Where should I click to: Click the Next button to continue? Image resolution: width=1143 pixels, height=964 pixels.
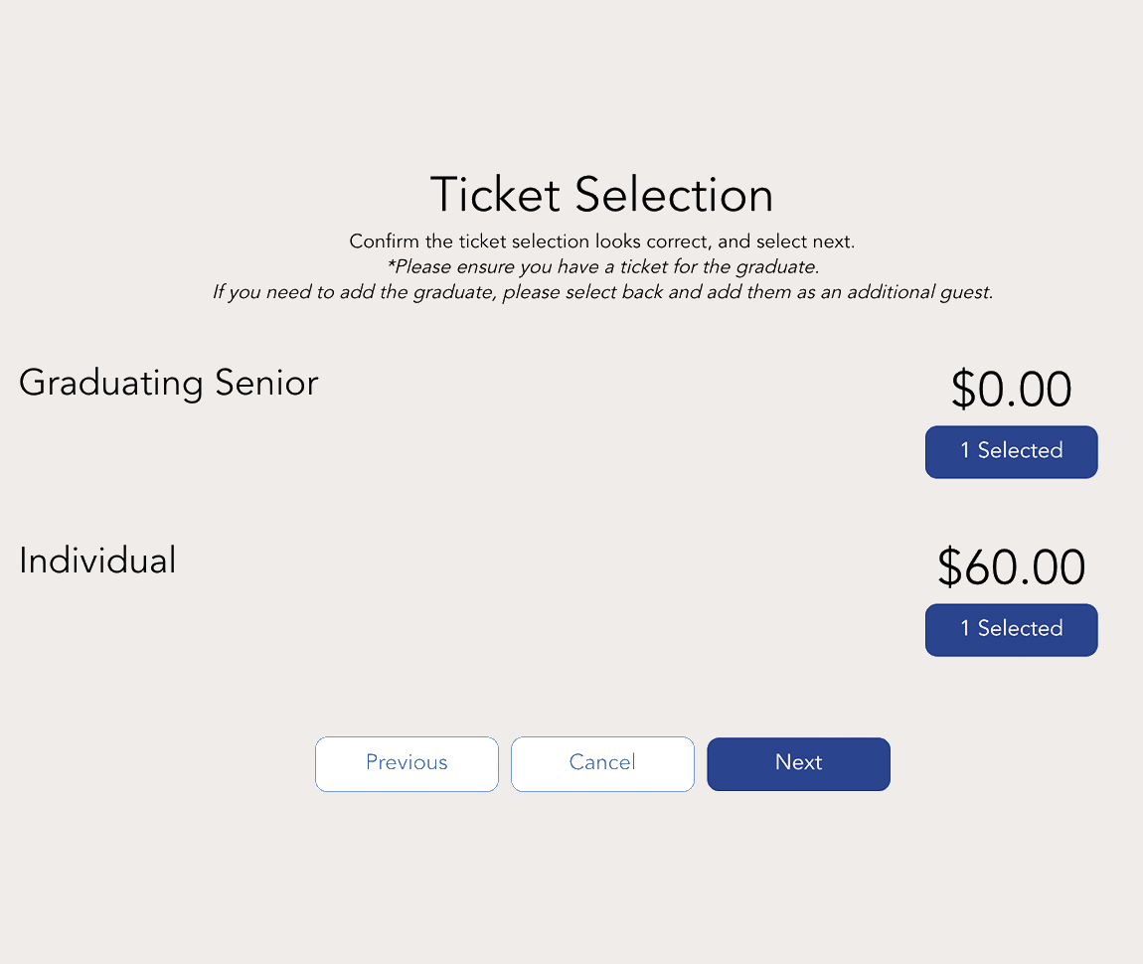pos(798,763)
